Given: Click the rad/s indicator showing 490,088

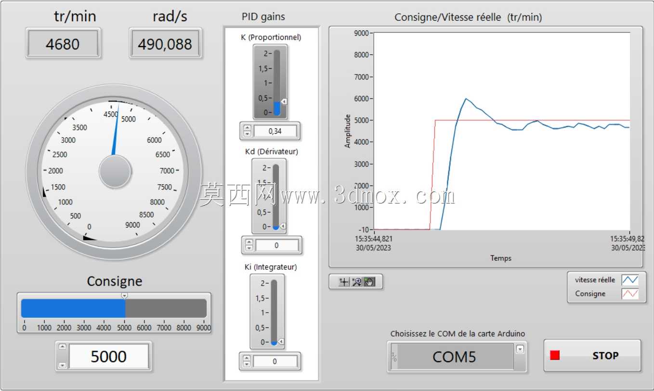Looking at the screenshot, I should click(x=165, y=44).
